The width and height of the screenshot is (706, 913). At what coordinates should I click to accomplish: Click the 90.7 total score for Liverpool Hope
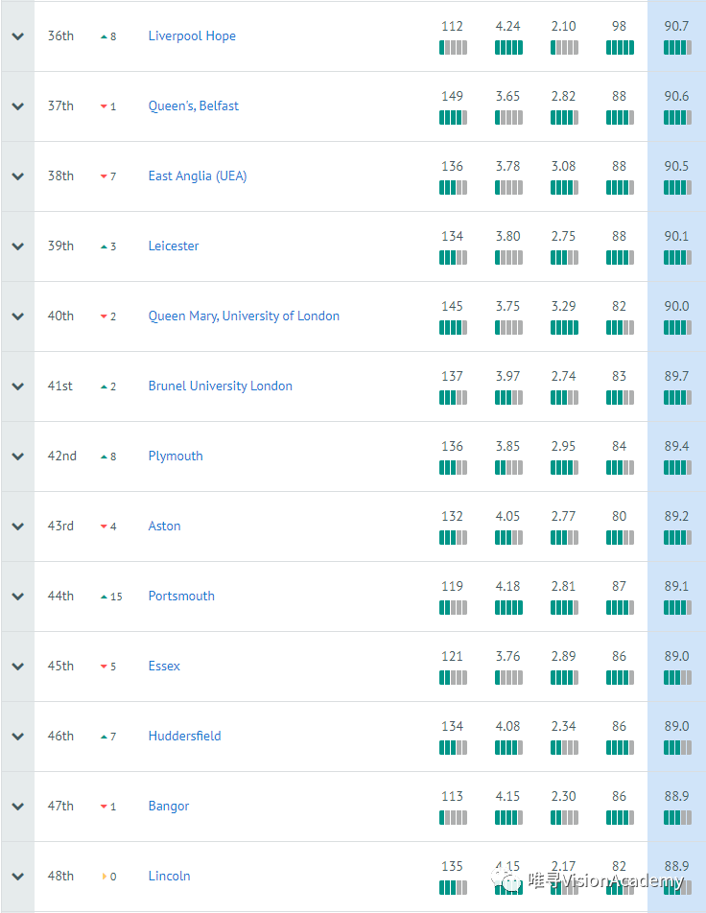(x=677, y=26)
